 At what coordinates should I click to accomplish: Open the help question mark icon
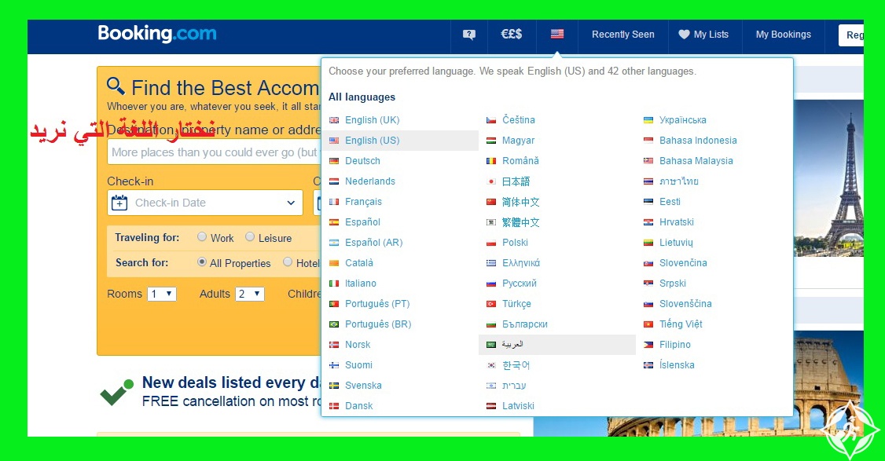pos(469,35)
